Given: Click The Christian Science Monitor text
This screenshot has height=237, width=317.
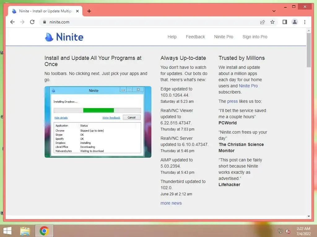Looking at the screenshot, I should (x=241, y=148).
